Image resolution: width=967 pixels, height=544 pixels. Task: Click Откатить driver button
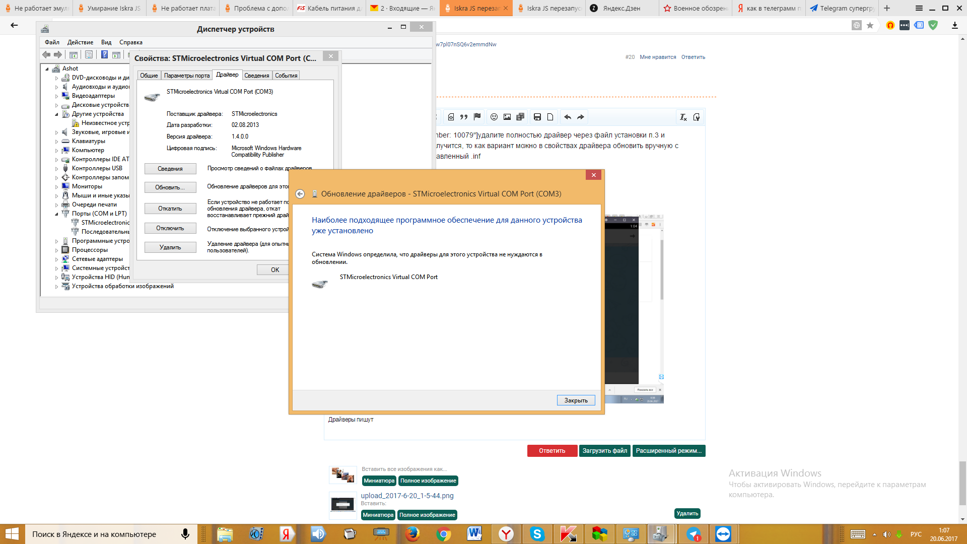(170, 209)
